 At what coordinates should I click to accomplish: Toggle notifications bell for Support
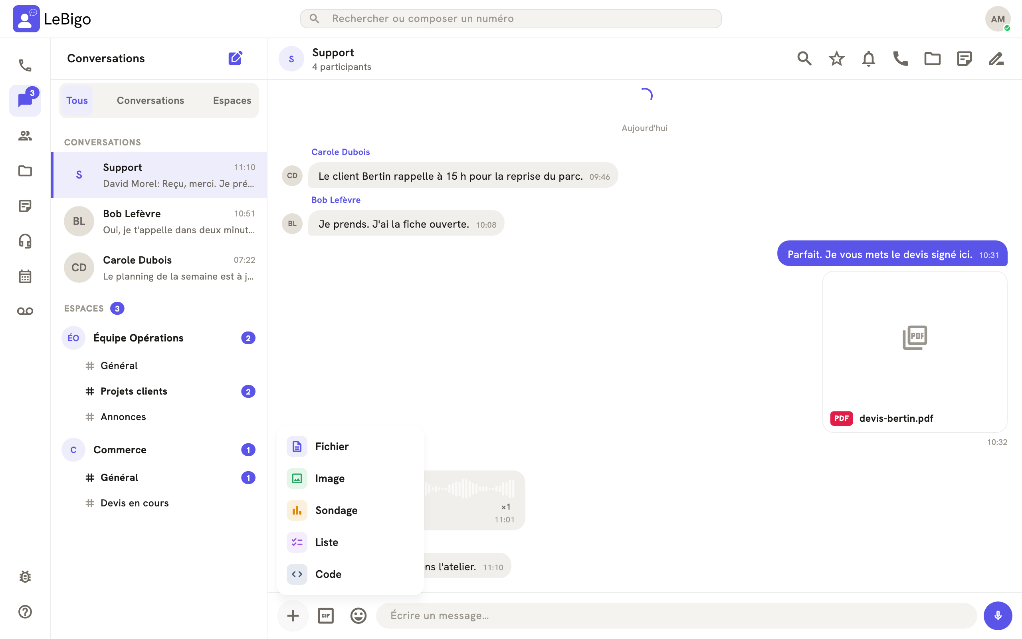tap(868, 58)
